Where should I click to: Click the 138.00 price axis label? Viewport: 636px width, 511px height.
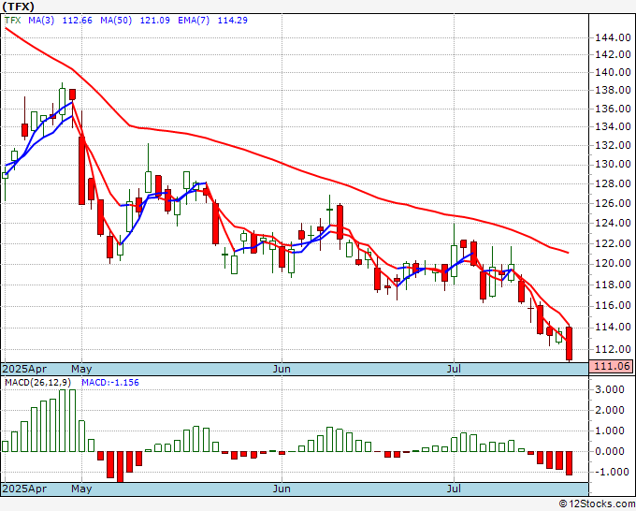[x=613, y=90]
